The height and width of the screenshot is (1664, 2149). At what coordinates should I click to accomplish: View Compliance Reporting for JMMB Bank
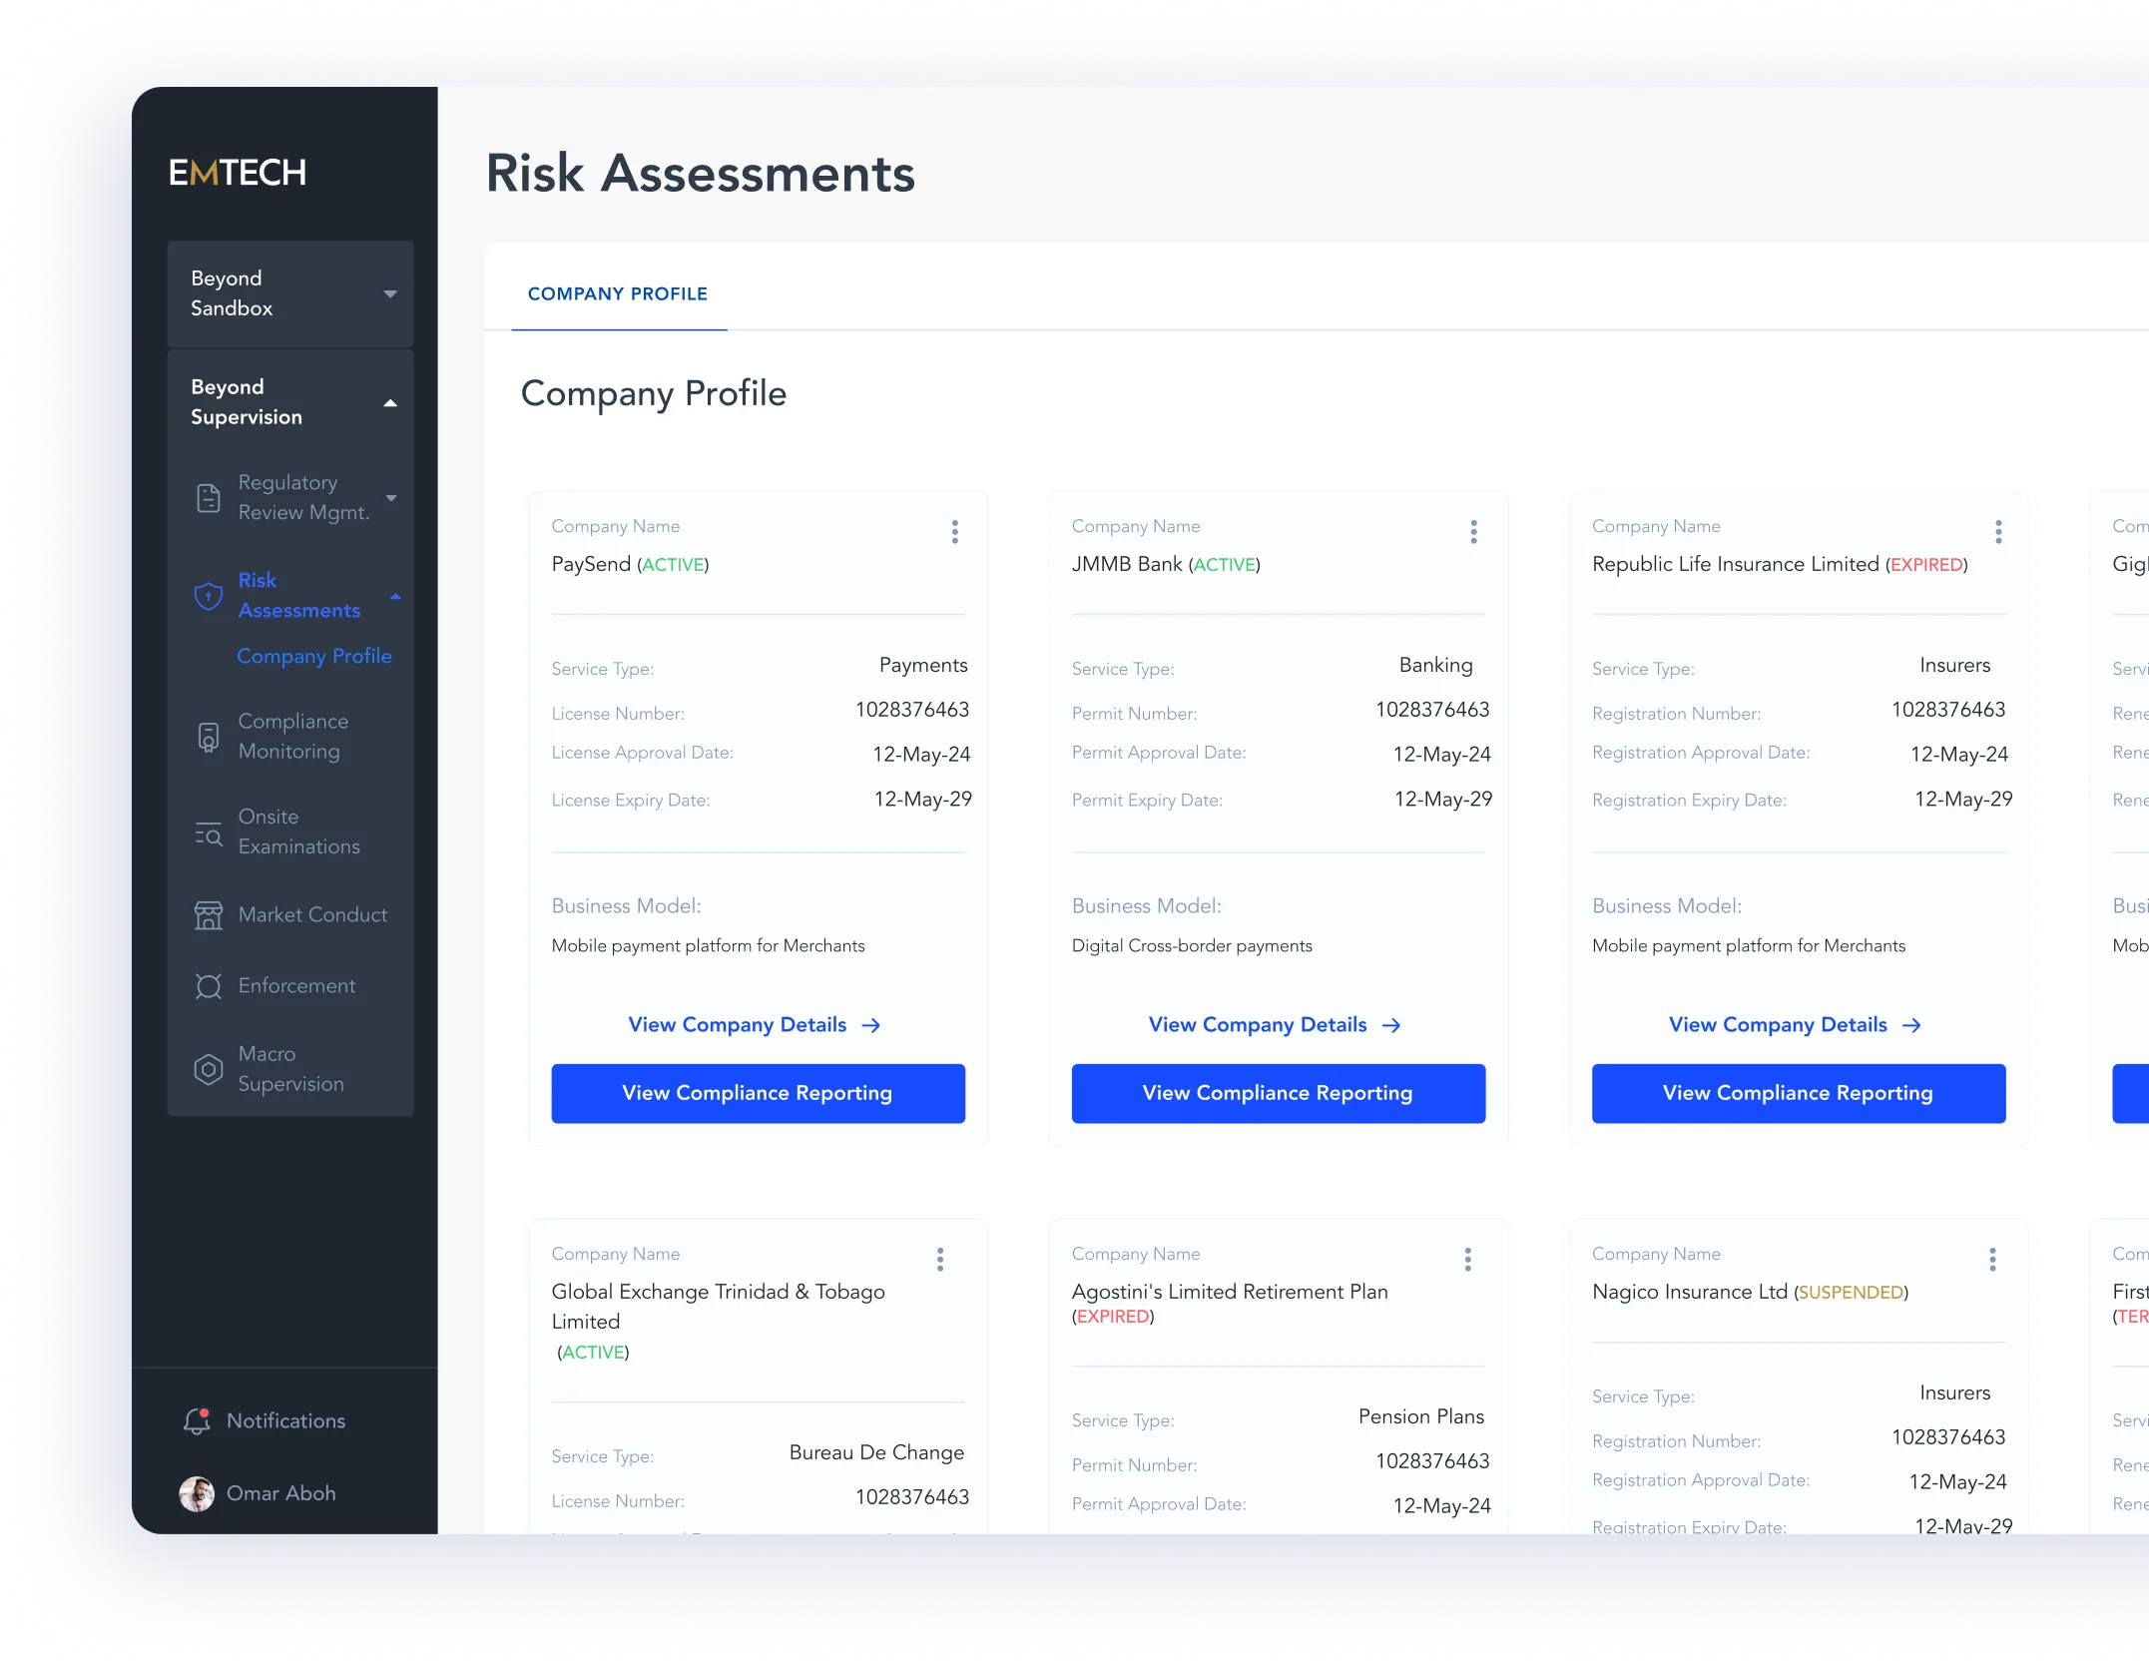(1278, 1093)
